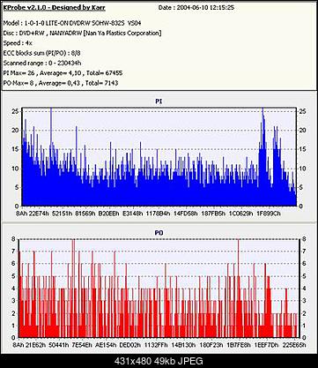Screen dimensions: 318x368
Task: Click the 22E74h label under PI chart
Action: (x=40, y=214)
